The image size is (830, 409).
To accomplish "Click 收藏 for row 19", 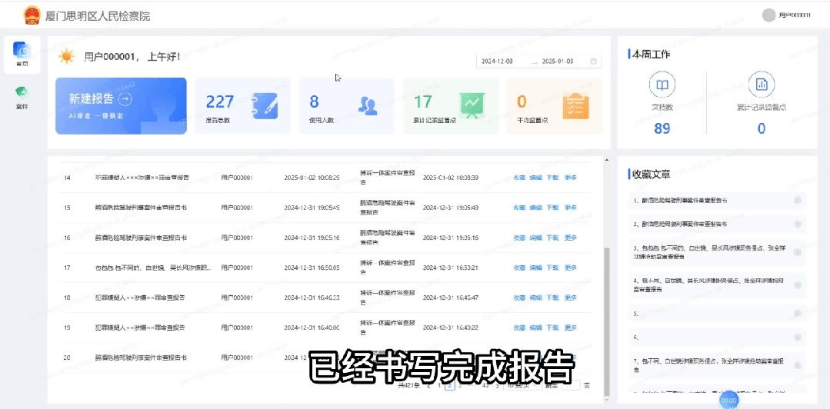I will click(x=519, y=328).
